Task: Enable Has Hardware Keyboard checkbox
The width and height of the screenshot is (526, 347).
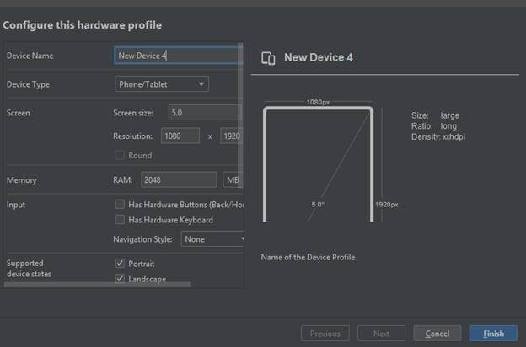Action: click(x=120, y=220)
